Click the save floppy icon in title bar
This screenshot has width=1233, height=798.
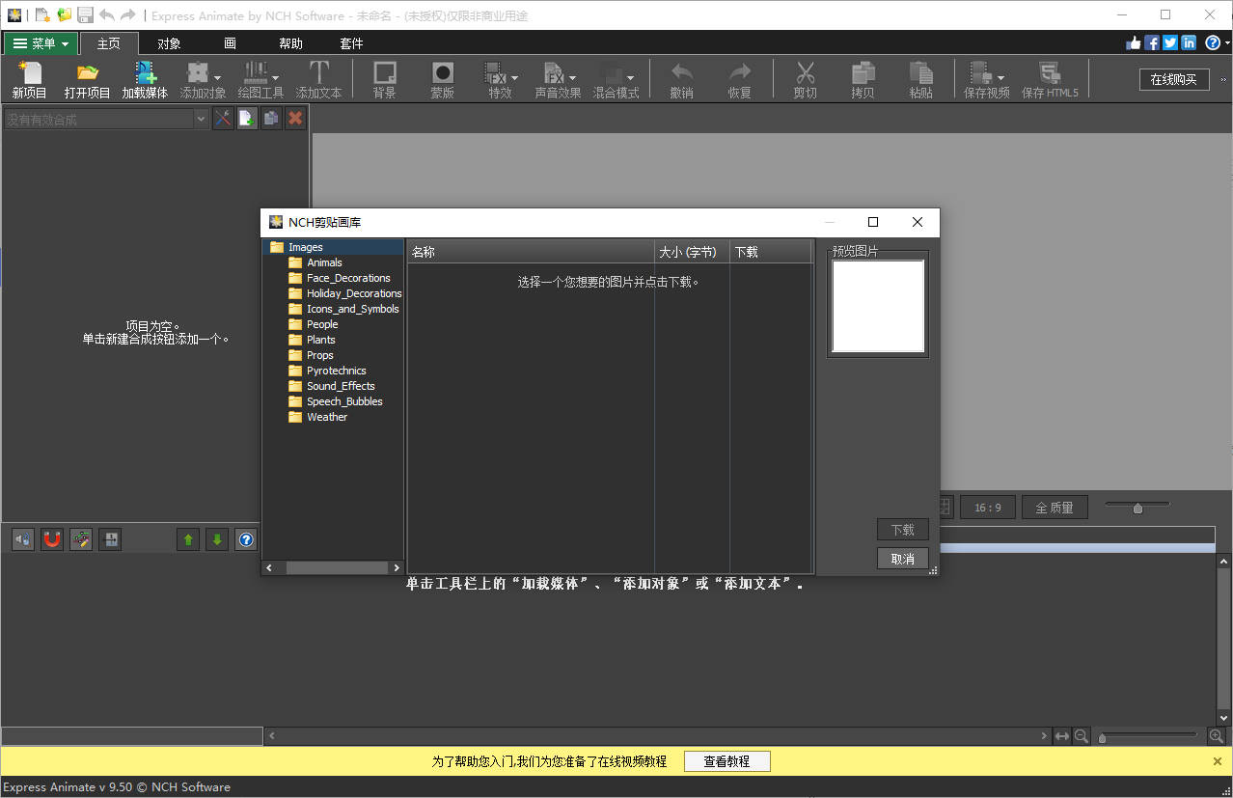[86, 15]
